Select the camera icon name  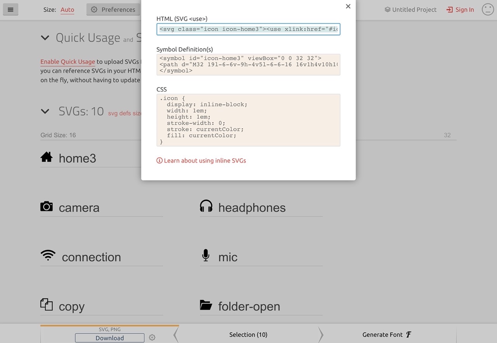click(79, 208)
